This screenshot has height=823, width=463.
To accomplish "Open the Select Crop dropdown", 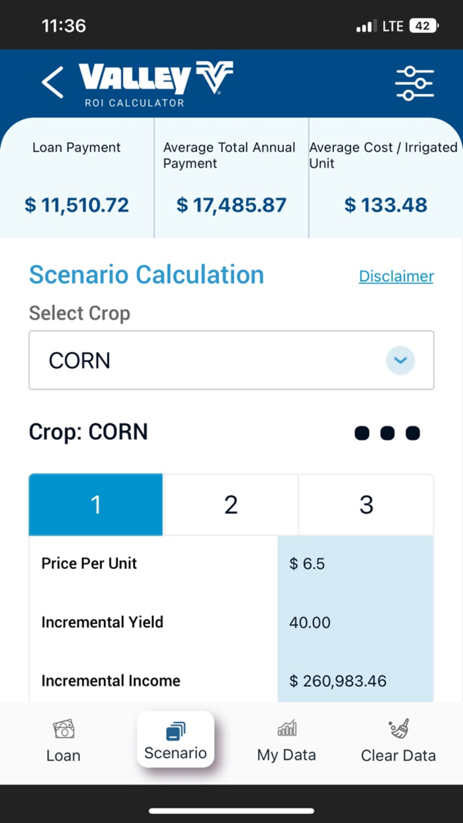I will pyautogui.click(x=232, y=360).
